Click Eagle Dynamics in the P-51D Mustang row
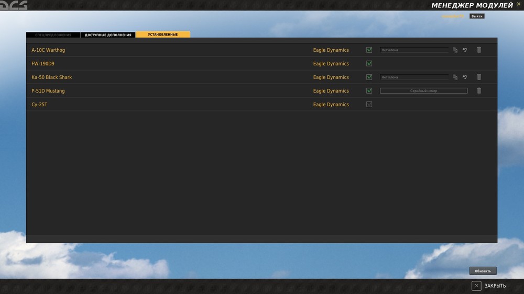 (331, 91)
